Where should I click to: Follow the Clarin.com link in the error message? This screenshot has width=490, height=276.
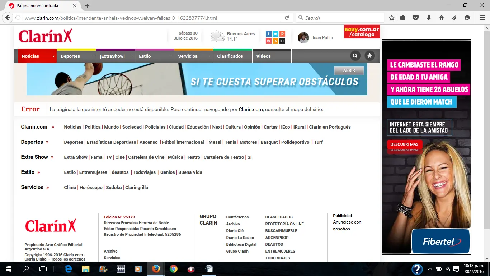click(251, 109)
